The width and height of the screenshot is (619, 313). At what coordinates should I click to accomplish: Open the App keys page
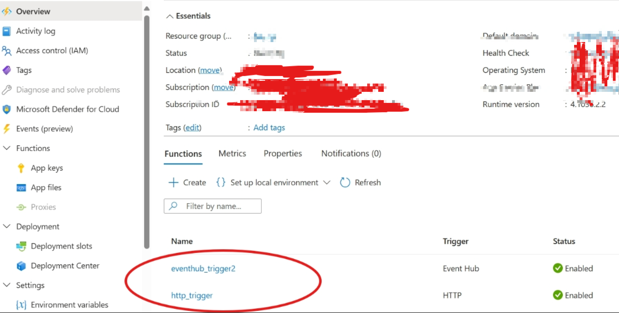pyautogui.click(x=47, y=168)
